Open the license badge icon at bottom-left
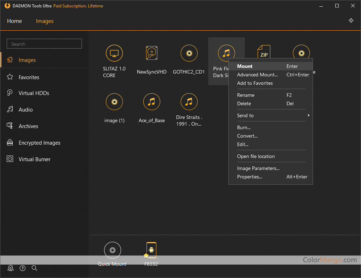361x278 pixels. (x=11, y=268)
